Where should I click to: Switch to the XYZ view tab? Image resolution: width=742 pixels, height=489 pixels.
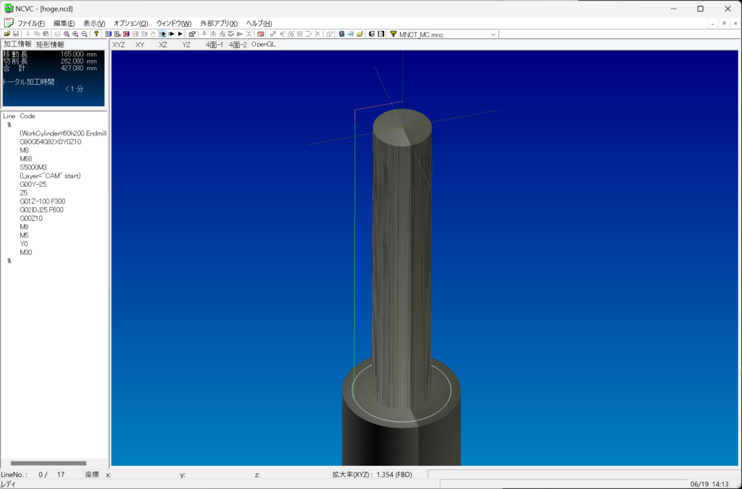tap(119, 44)
